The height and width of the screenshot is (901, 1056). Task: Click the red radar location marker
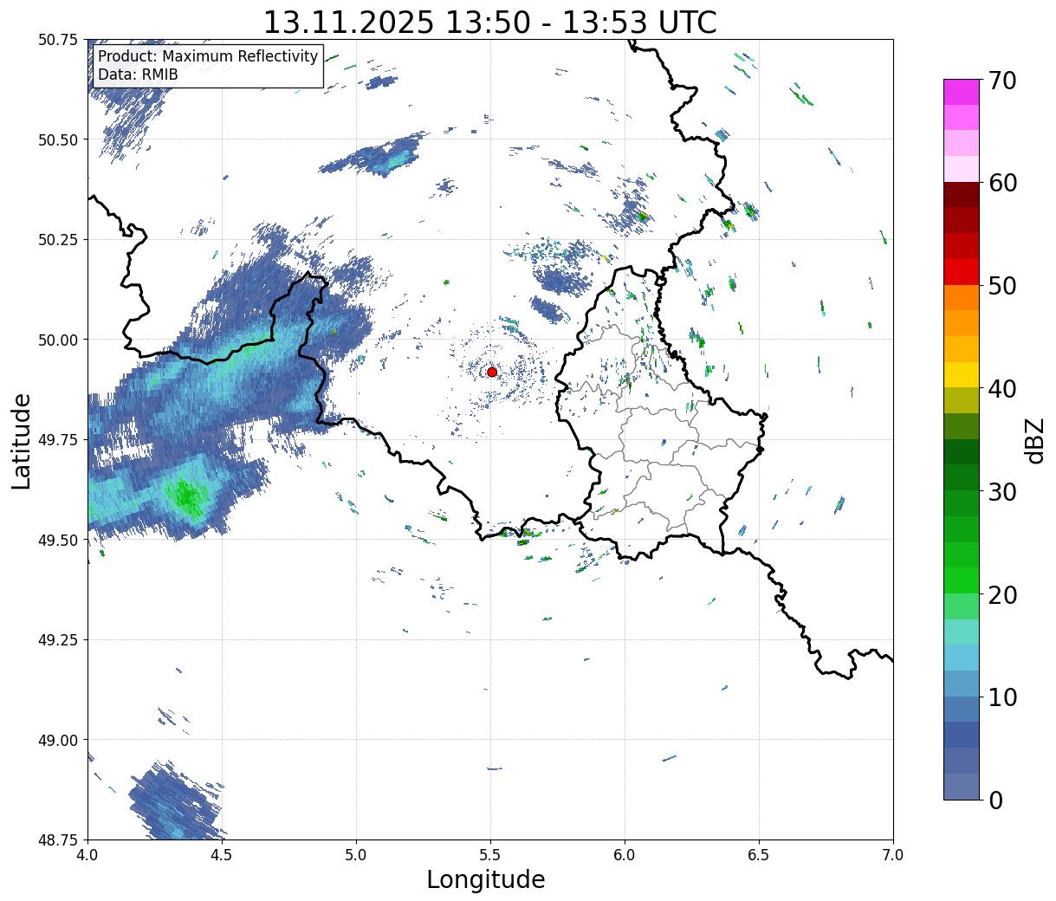point(492,372)
